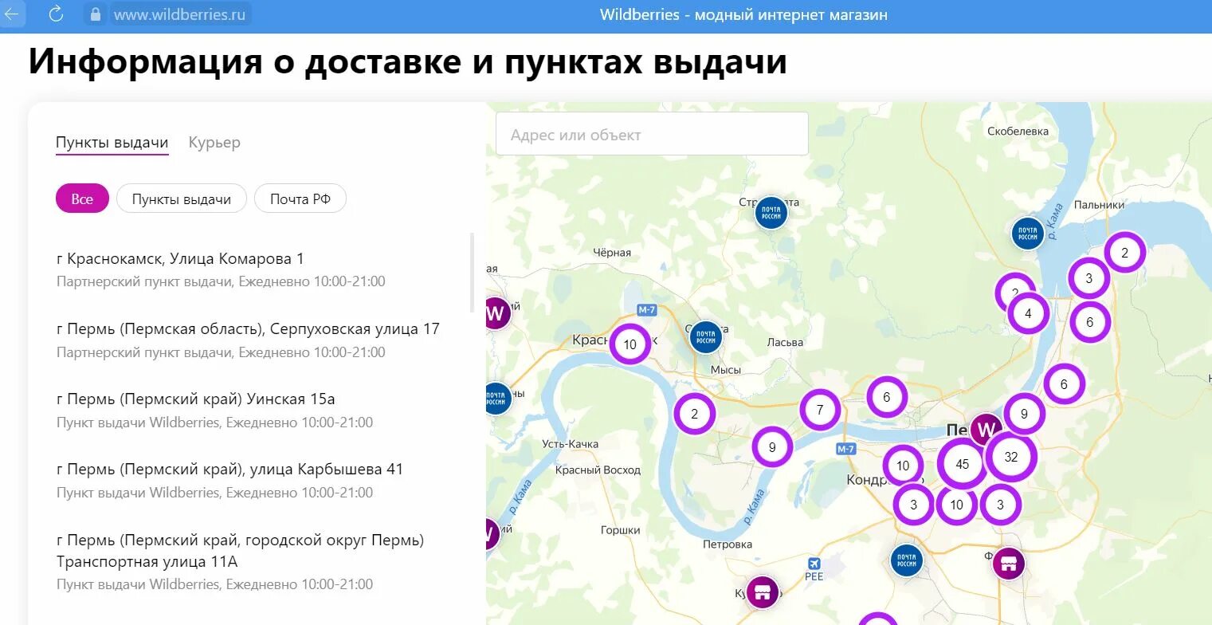This screenshot has width=1212, height=625.
Task: Filter by the Пункты выдачи pill button
Action: click(x=182, y=199)
